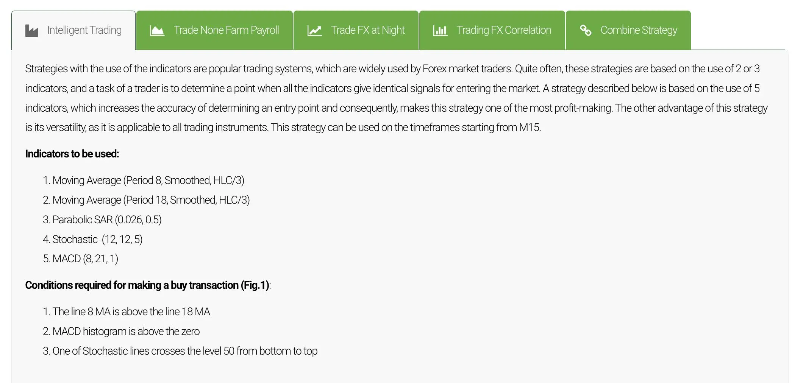The height and width of the screenshot is (383, 803).
Task: Click the 'Indicators to be used:' heading
Action: tap(72, 154)
